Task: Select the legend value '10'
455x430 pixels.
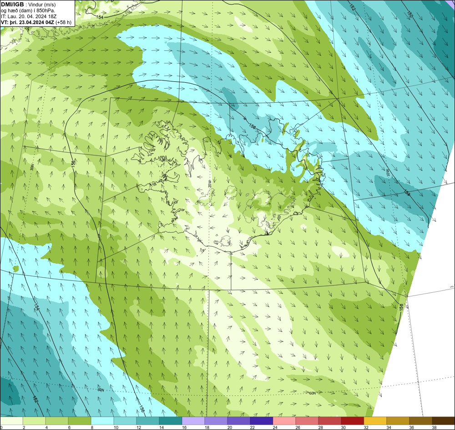Action: 116,427
